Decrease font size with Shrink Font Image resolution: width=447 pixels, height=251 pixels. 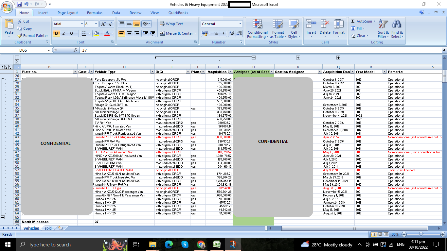click(110, 24)
